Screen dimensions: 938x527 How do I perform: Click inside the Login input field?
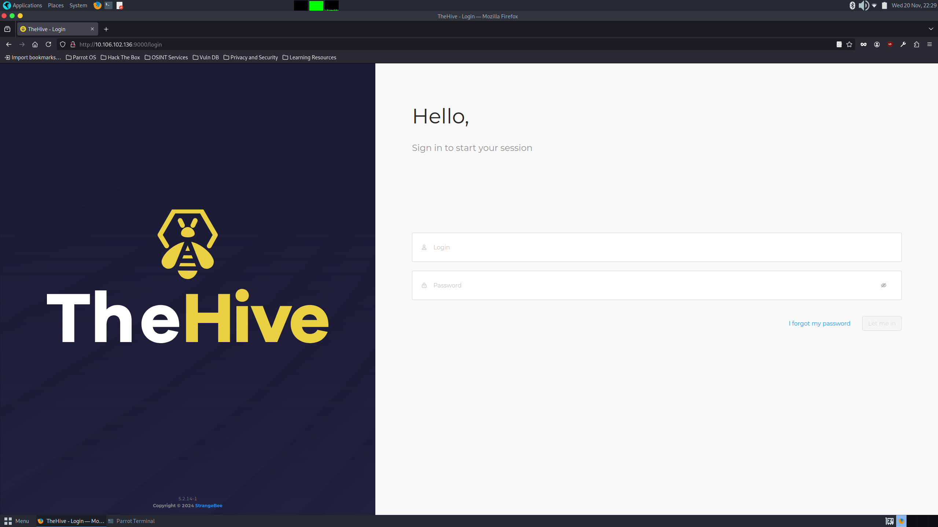[623, 247]
